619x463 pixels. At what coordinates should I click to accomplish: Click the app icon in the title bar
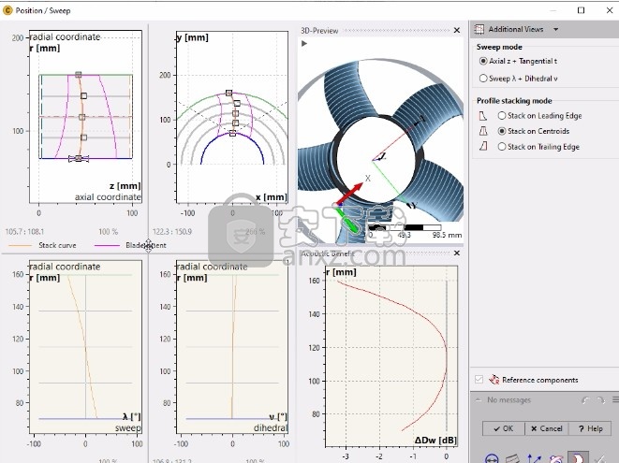pos(7,10)
